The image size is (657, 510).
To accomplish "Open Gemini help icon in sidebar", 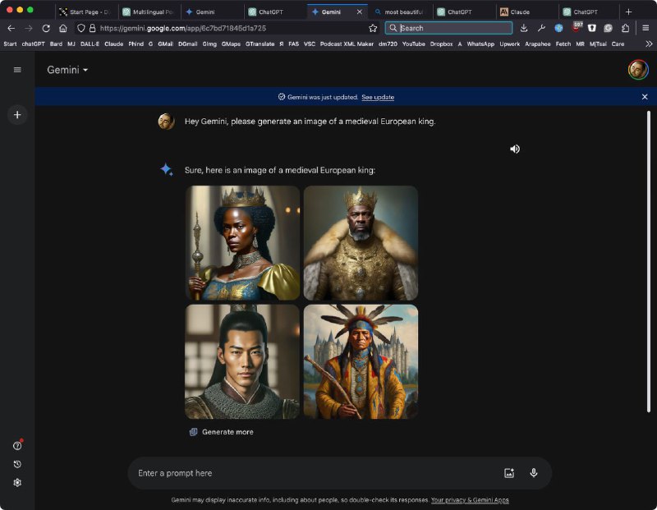I will (17, 446).
